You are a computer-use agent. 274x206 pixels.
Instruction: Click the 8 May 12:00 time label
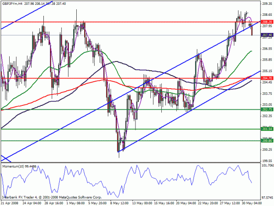pyautogui.click(x=120, y=203)
